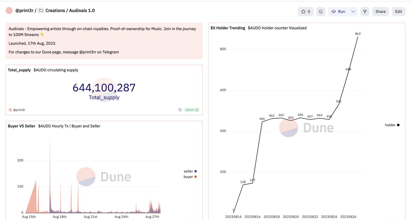
Task: Click the Audinals 1.0 dashboard title
Action: click(x=82, y=11)
